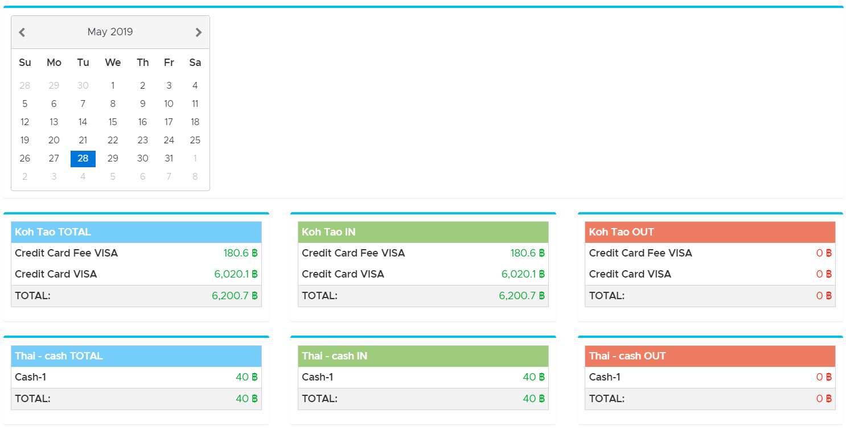Select greyed-out April 30 date
Image resolution: width=846 pixels, height=430 pixels.
point(83,86)
